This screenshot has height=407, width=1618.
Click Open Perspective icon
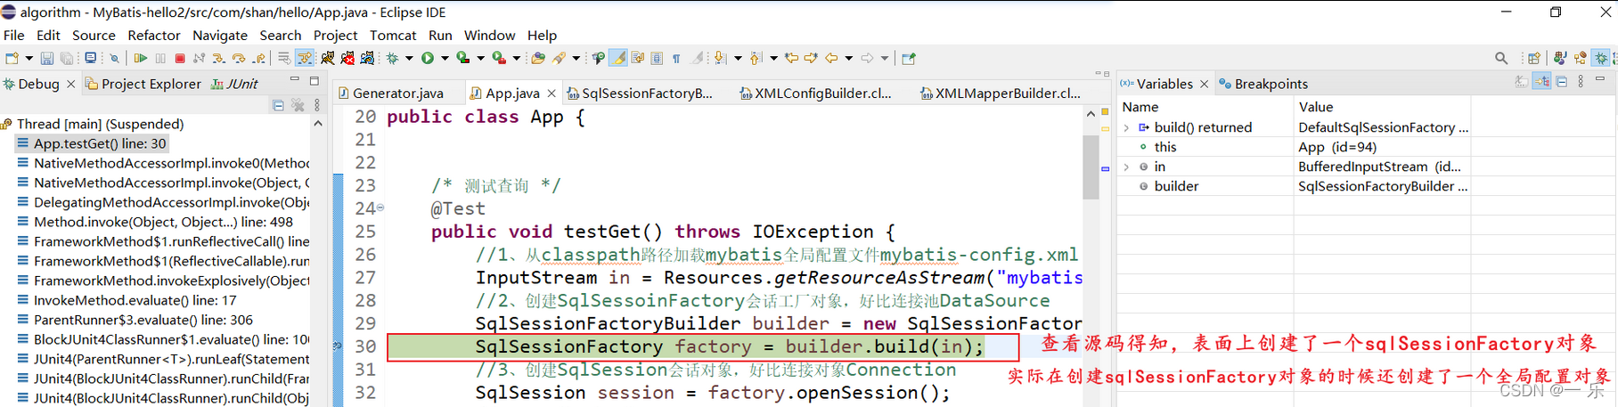tap(1534, 58)
